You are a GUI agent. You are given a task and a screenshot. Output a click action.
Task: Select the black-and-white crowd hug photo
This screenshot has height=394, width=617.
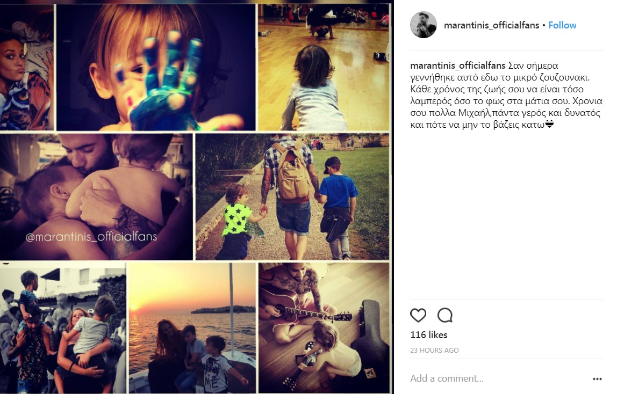[x=63, y=328]
